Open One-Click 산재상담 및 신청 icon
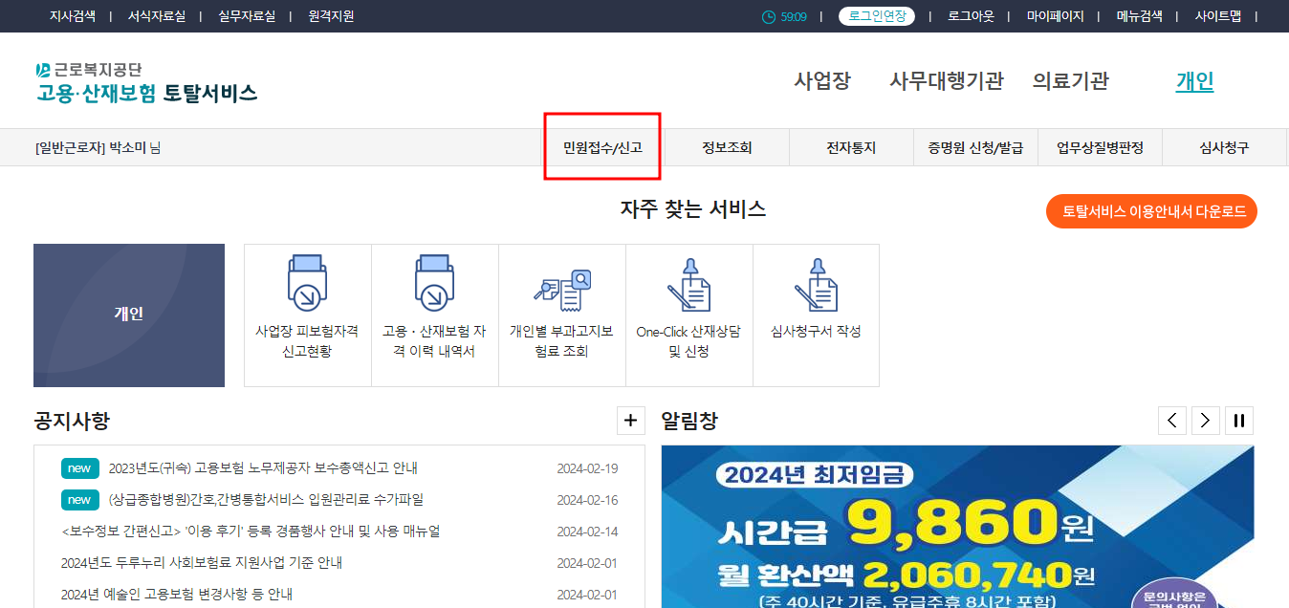Screen dimensions: 1289x608 [688, 285]
